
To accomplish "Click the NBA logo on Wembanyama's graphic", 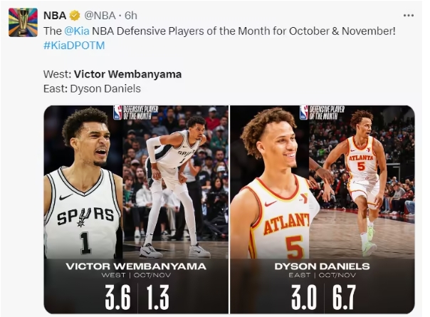I will [x=118, y=113].
